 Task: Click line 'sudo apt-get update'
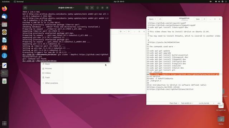click(x=160, y=51)
